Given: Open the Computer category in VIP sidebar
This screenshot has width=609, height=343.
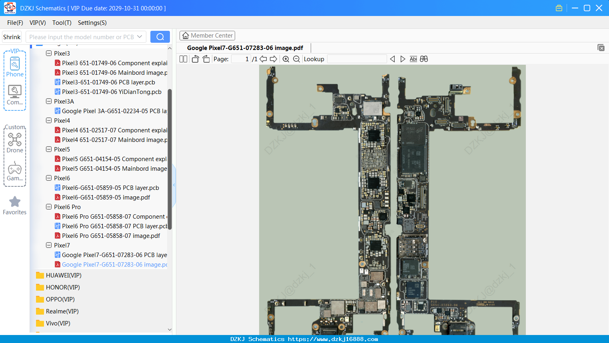Looking at the screenshot, I should [x=15, y=95].
